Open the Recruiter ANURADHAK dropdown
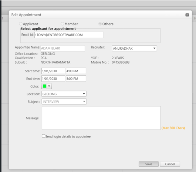Screen dimensions: 196x172 (134, 48)
